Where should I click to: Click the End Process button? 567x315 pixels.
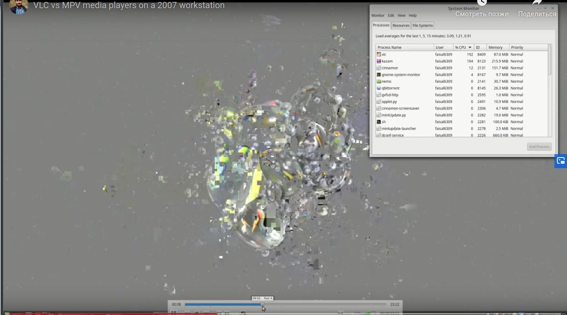point(539,146)
